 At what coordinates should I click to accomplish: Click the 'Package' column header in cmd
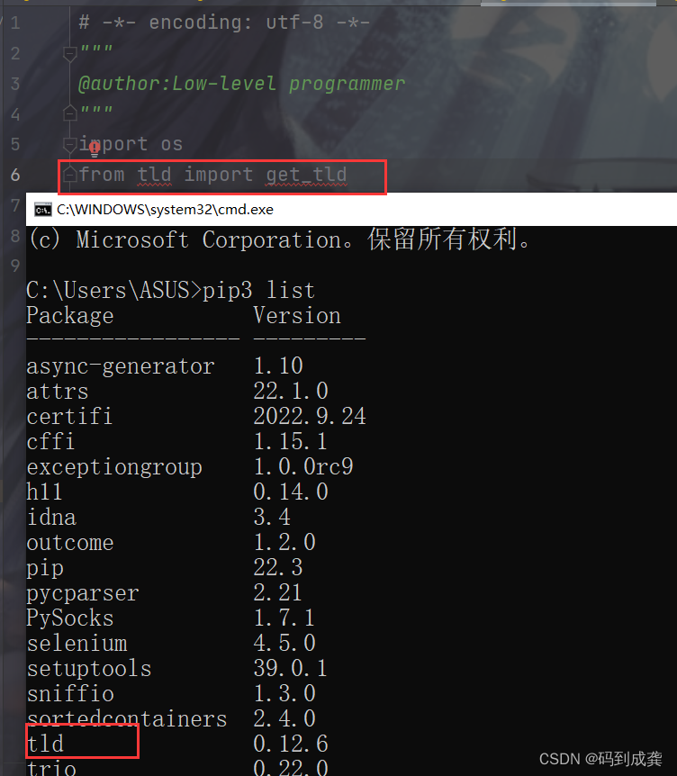(70, 316)
